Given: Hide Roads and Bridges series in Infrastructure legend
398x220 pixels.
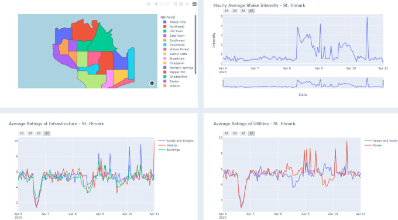Looking at the screenshot, I should [176, 141].
